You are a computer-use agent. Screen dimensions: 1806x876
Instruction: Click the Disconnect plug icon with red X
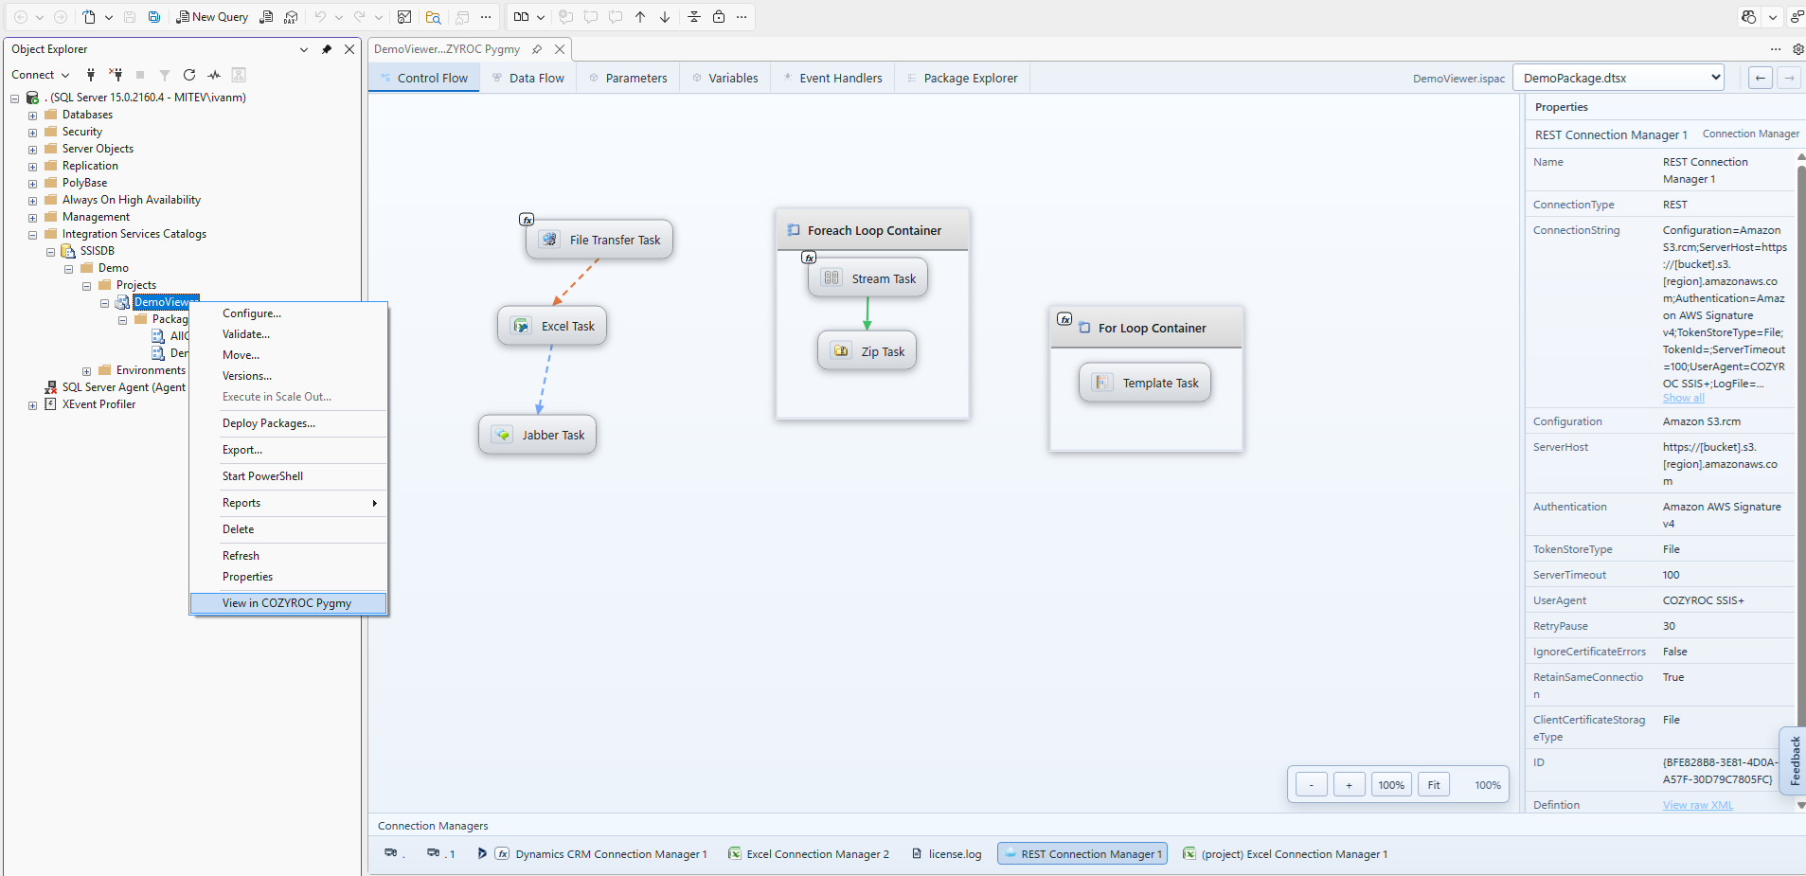[116, 75]
